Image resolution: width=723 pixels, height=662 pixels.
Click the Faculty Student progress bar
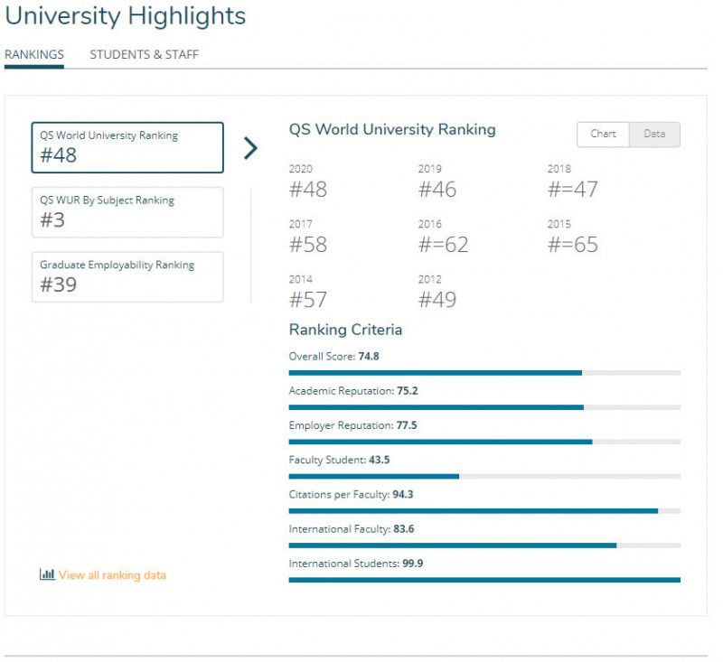(x=484, y=476)
